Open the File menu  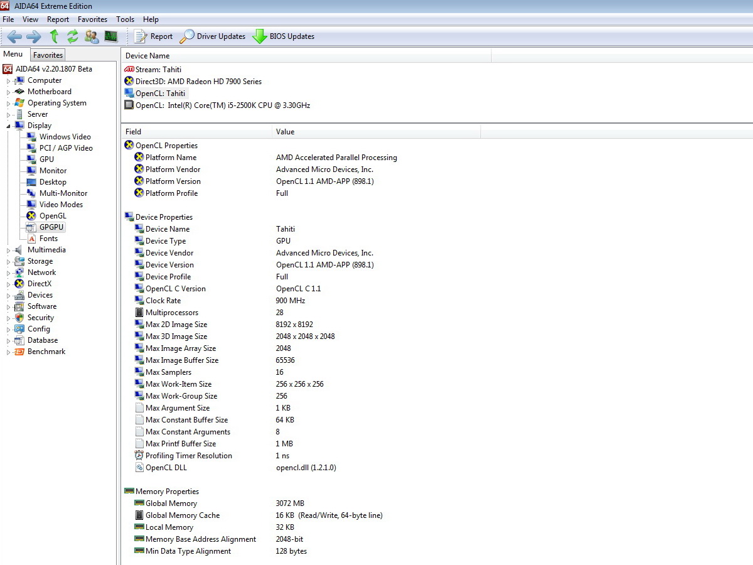coord(8,19)
